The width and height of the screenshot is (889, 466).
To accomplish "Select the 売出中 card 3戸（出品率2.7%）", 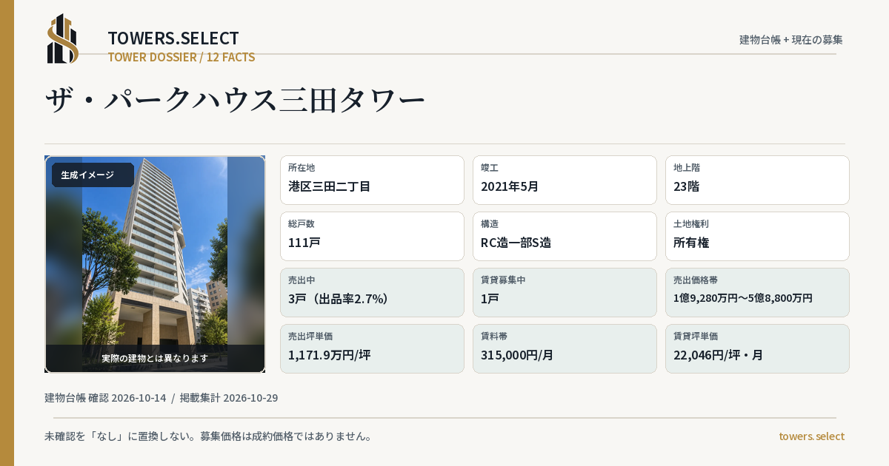I will click(x=372, y=292).
